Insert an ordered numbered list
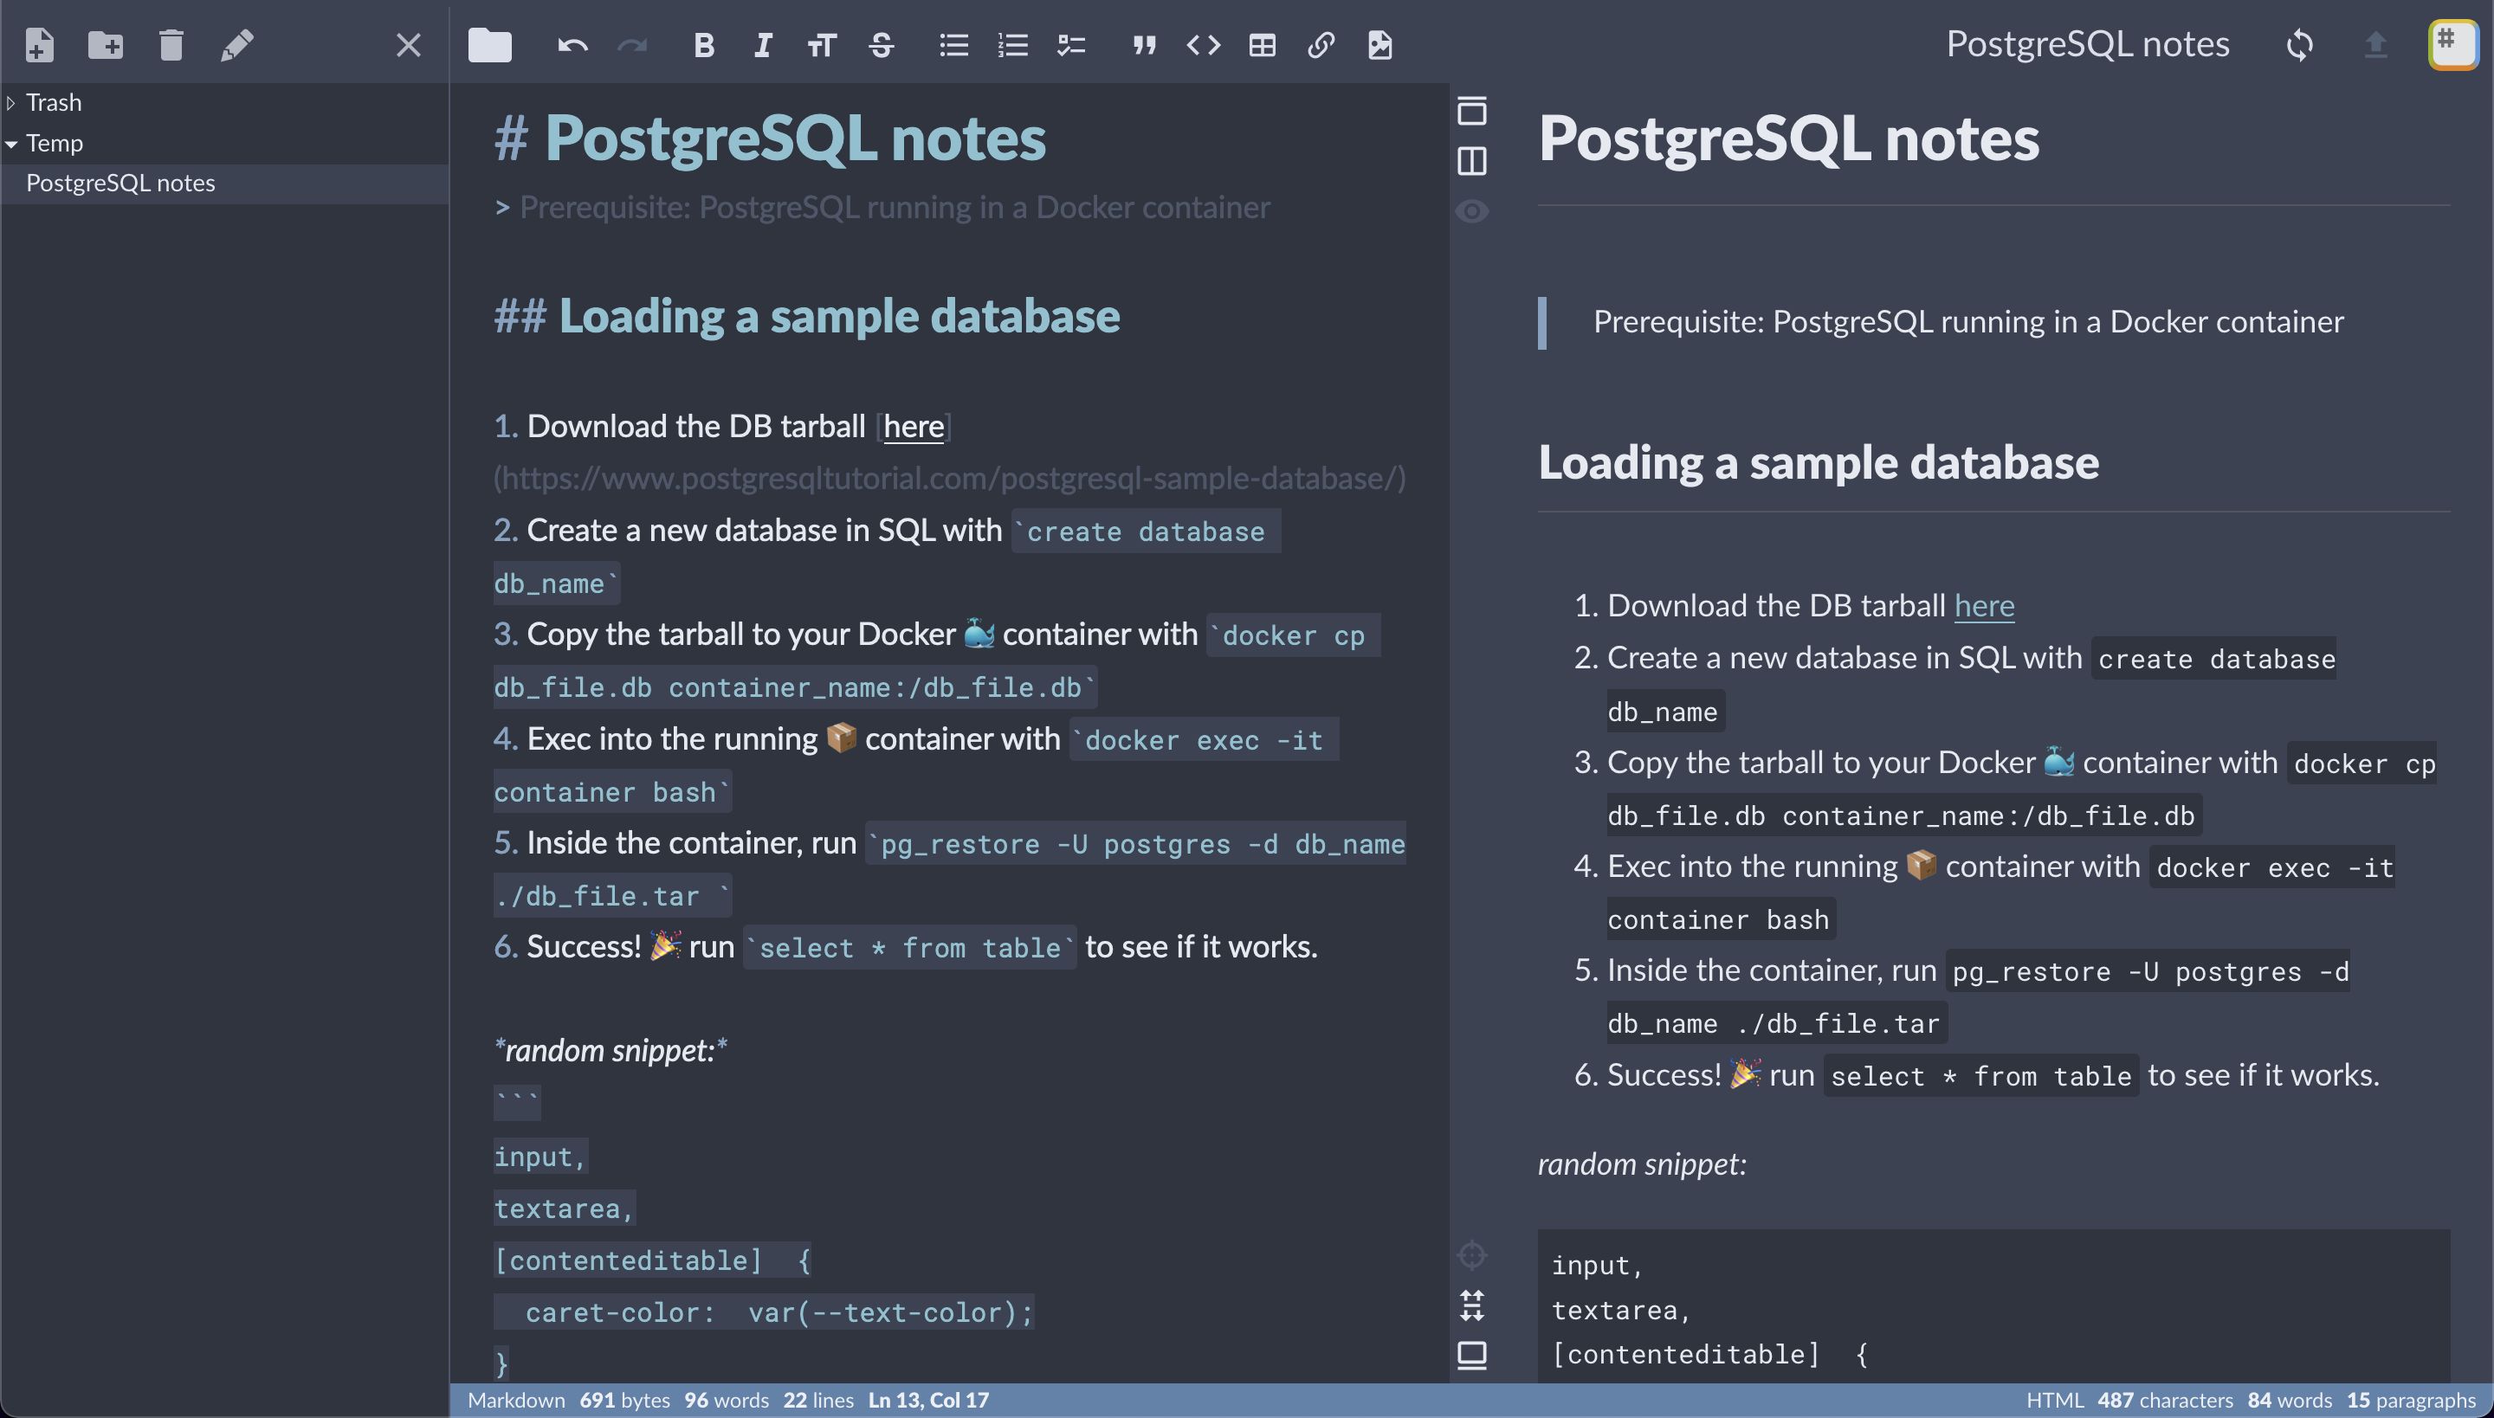The height and width of the screenshot is (1418, 2494). (1013, 45)
